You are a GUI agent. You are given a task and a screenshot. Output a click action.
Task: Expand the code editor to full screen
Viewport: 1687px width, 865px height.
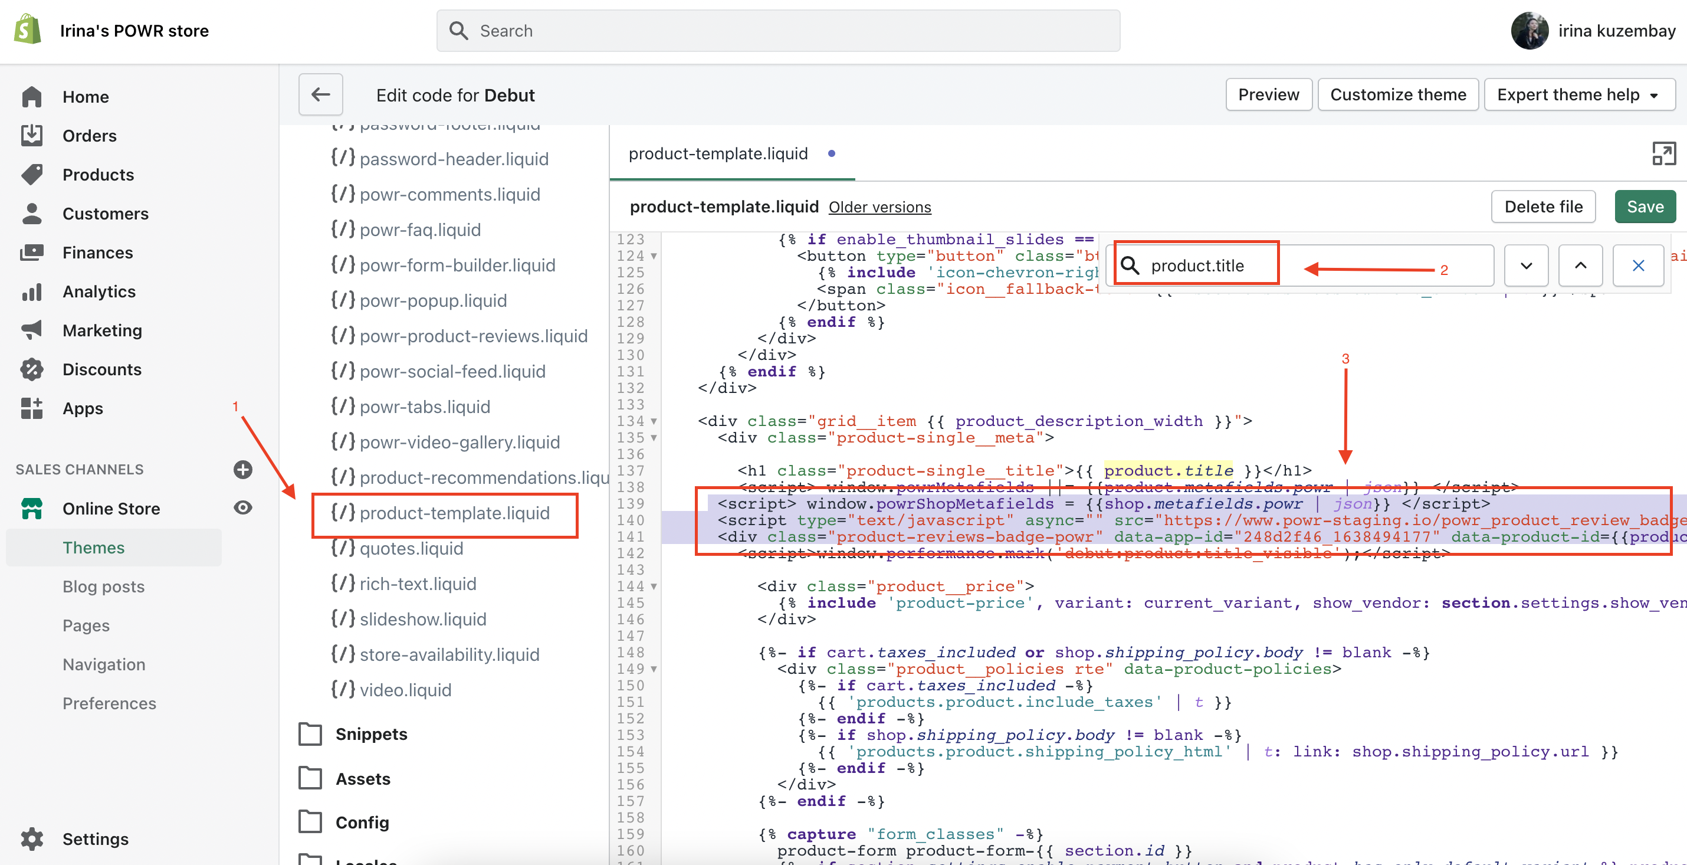1663,154
